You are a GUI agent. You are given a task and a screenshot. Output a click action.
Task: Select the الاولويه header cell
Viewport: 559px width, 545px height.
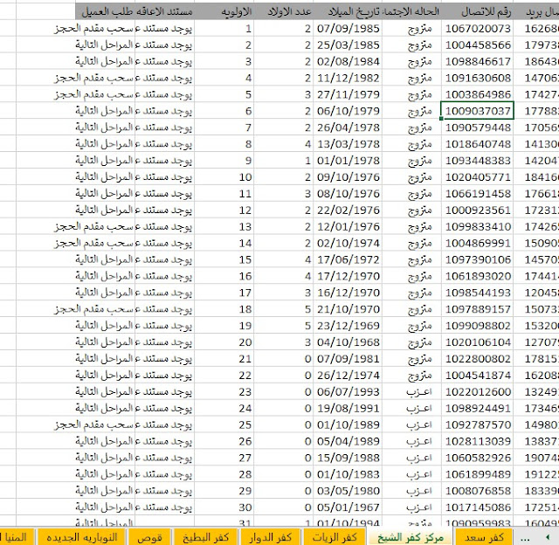[224, 11]
